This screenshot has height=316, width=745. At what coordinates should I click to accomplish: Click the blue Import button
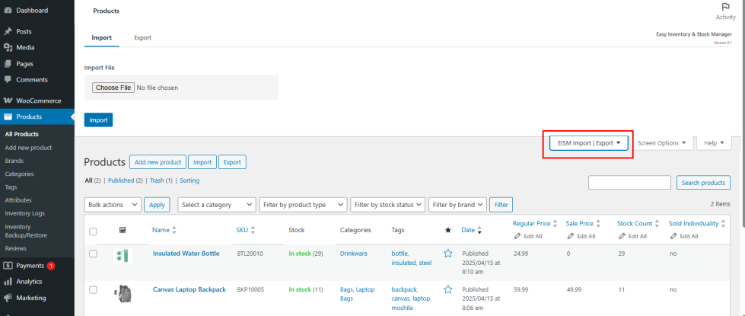[x=98, y=120]
